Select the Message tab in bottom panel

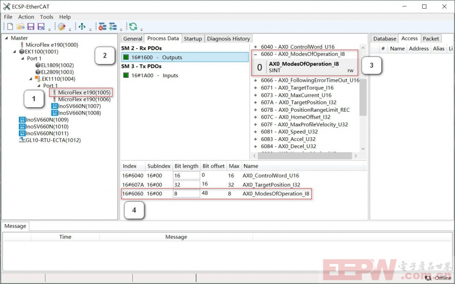(x=15, y=226)
